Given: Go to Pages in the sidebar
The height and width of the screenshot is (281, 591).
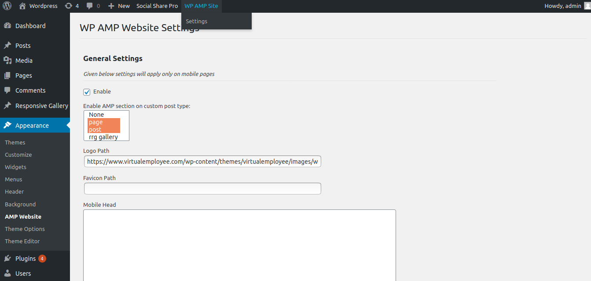Looking at the screenshot, I should [x=24, y=76].
